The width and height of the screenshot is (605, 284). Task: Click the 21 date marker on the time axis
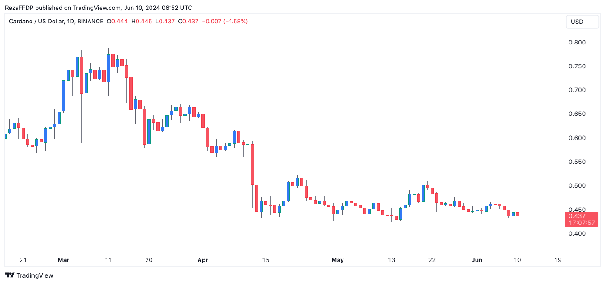[x=23, y=260]
